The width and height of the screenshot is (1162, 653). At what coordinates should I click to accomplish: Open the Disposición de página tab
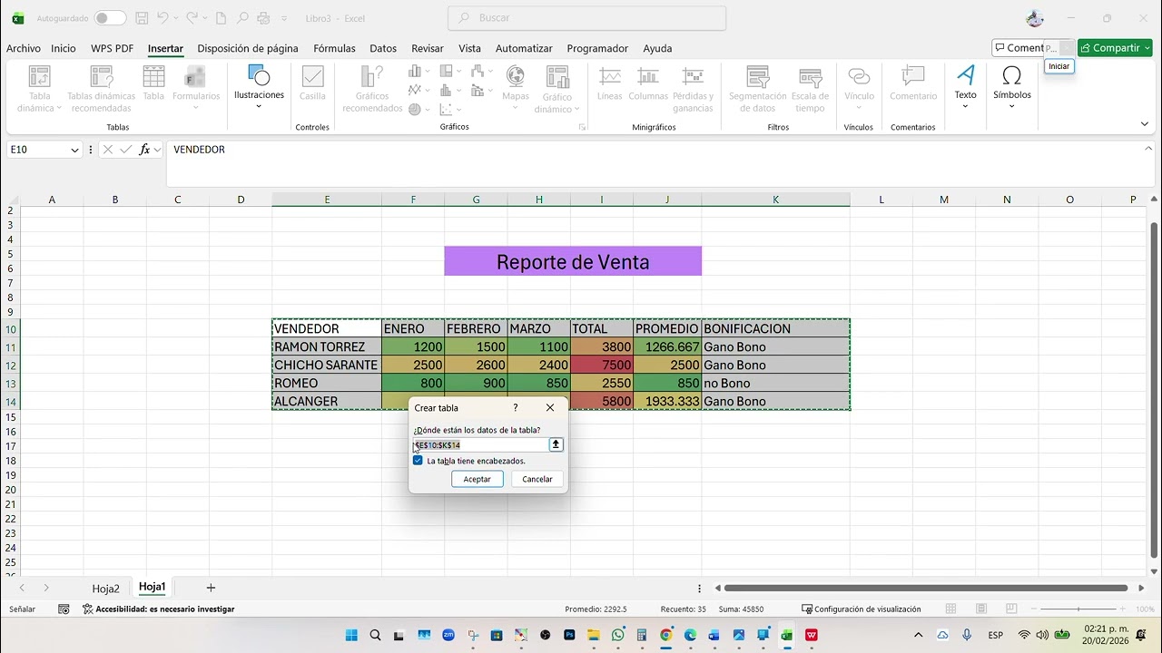tap(248, 49)
